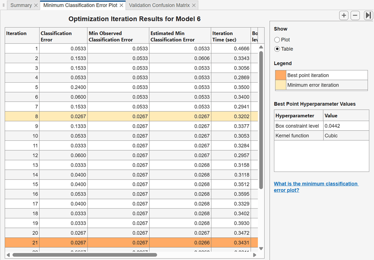The height and width of the screenshot is (260, 374).
Task: Select the Plot radio button
Action: [x=277, y=40]
